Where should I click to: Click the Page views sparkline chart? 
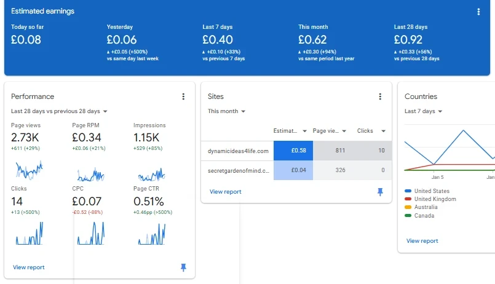tap(29, 170)
